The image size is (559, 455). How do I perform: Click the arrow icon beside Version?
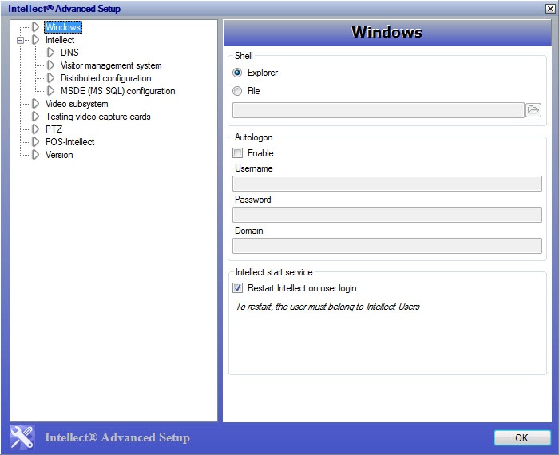[35, 155]
